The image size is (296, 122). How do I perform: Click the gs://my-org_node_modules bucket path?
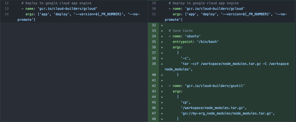click(x=228, y=113)
